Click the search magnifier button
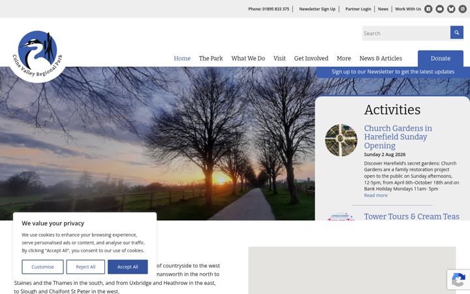Image resolution: width=470 pixels, height=294 pixels. (x=457, y=33)
